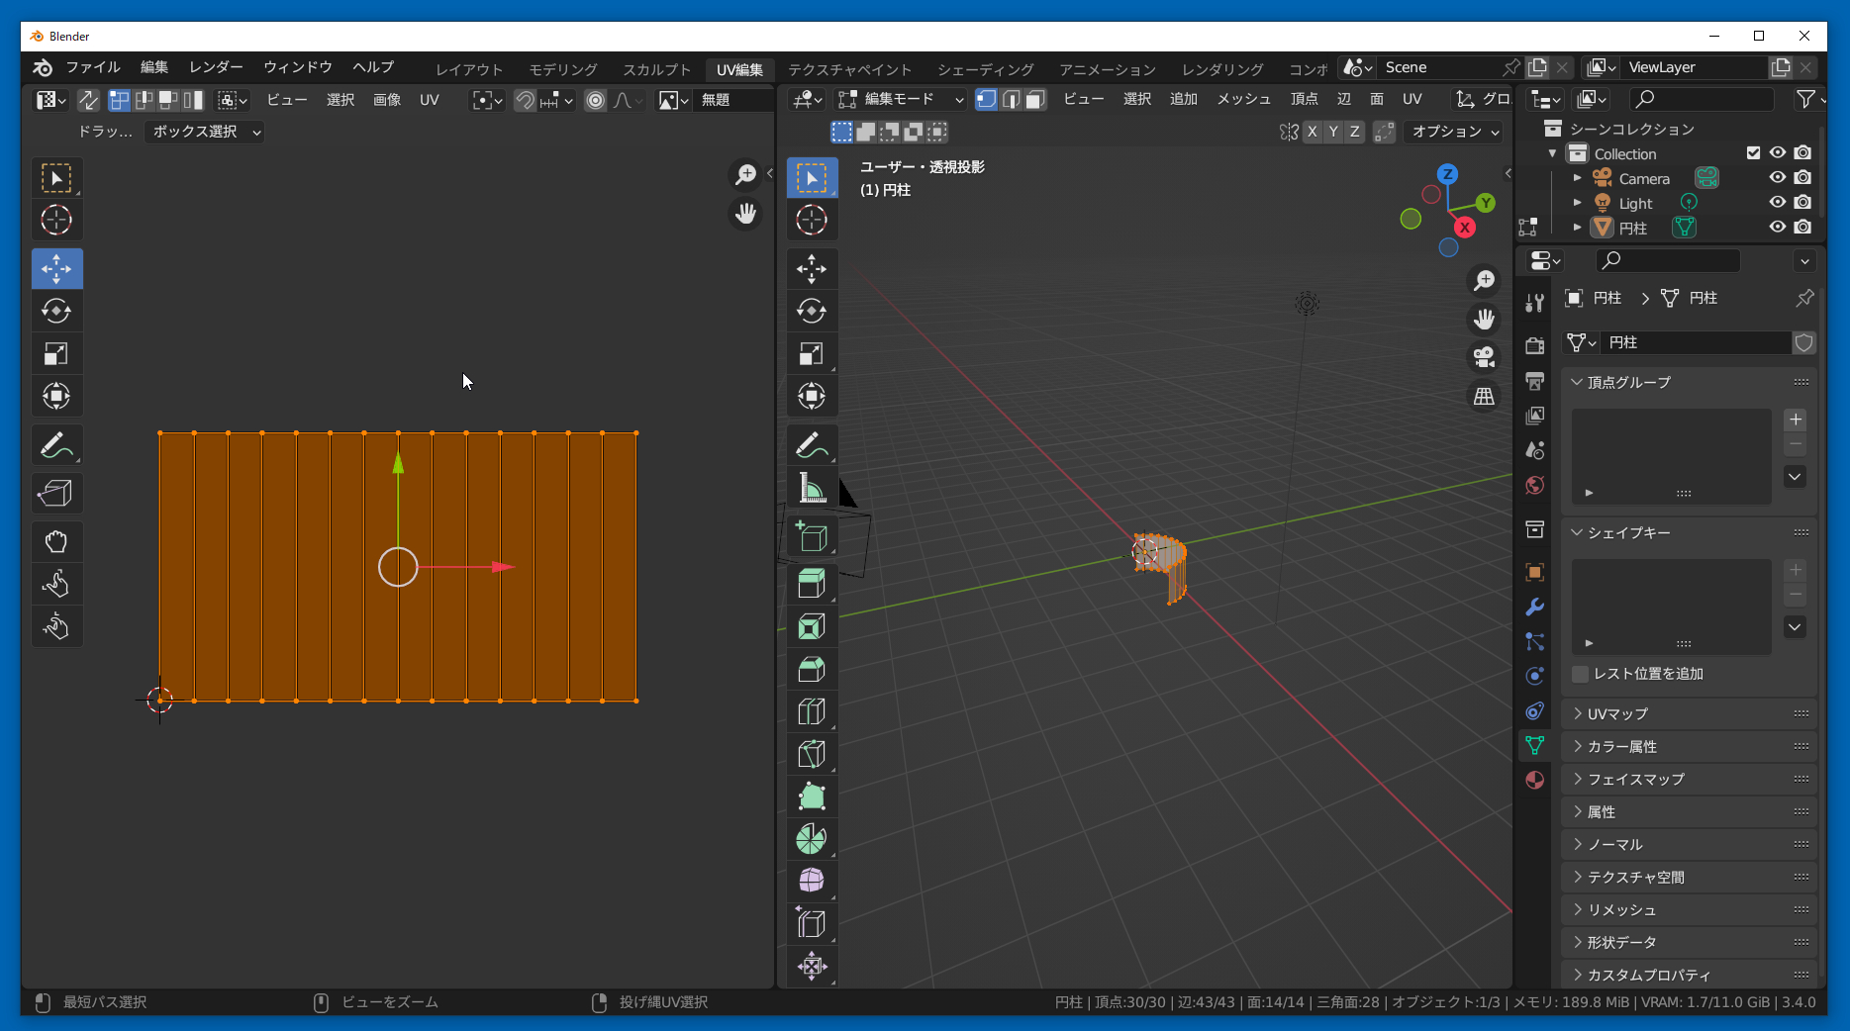Screen dimensions: 1850x1031
Task: Click the Grab sculpt tool in UV editor
Action: point(56,541)
